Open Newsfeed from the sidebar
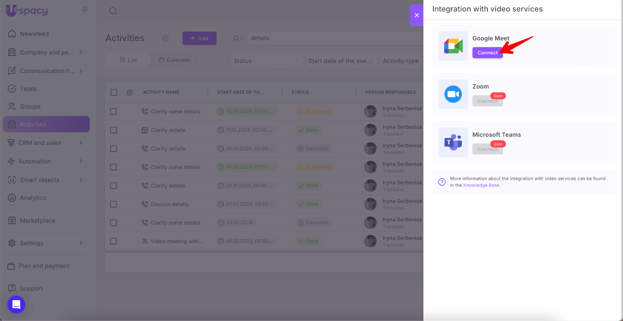Viewport: 623px width, 321px height. [x=34, y=34]
